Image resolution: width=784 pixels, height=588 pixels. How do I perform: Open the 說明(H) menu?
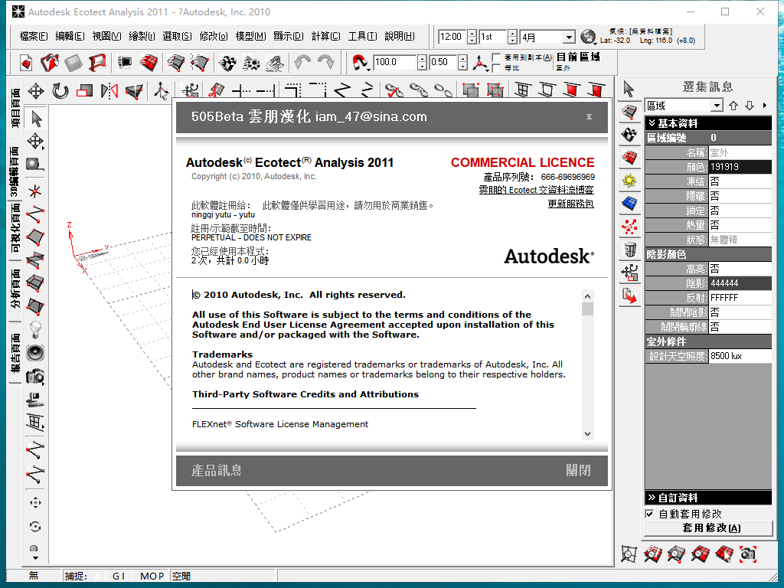point(400,36)
